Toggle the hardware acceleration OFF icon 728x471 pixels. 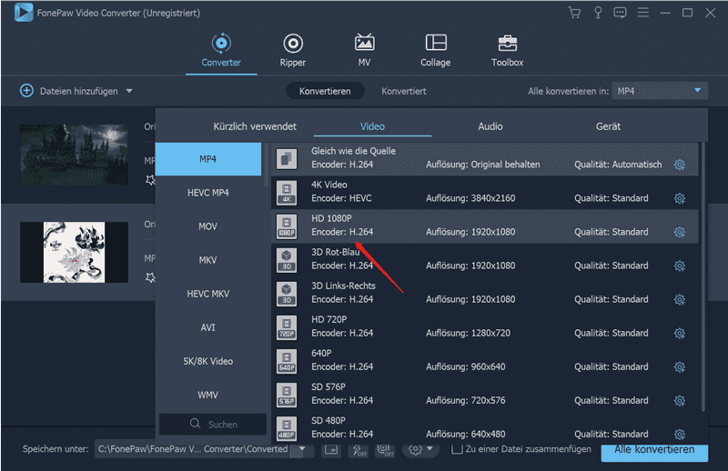(x=359, y=449)
